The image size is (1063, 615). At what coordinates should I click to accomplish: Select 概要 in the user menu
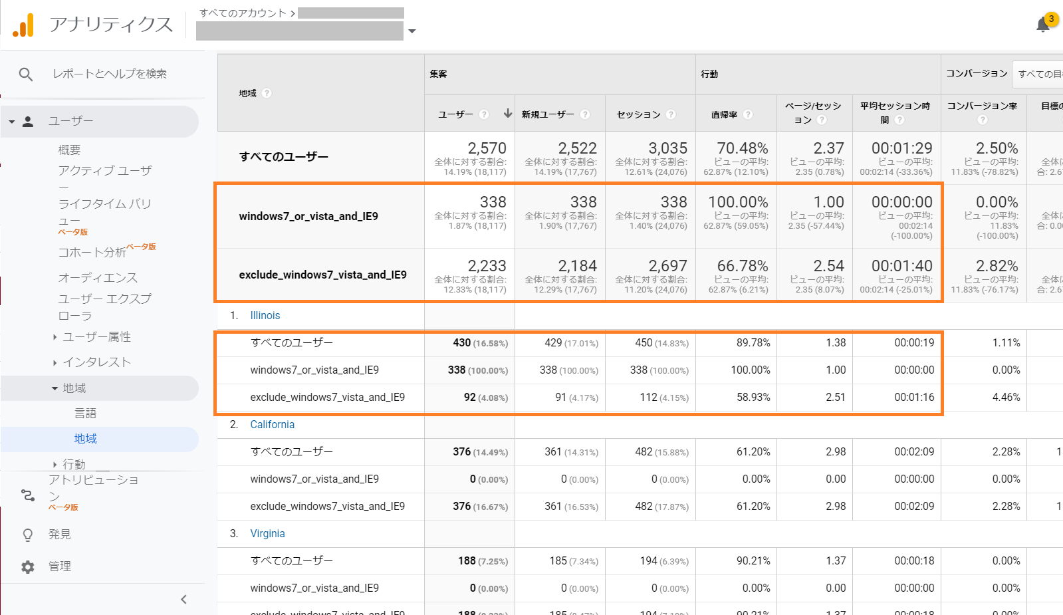(69, 150)
